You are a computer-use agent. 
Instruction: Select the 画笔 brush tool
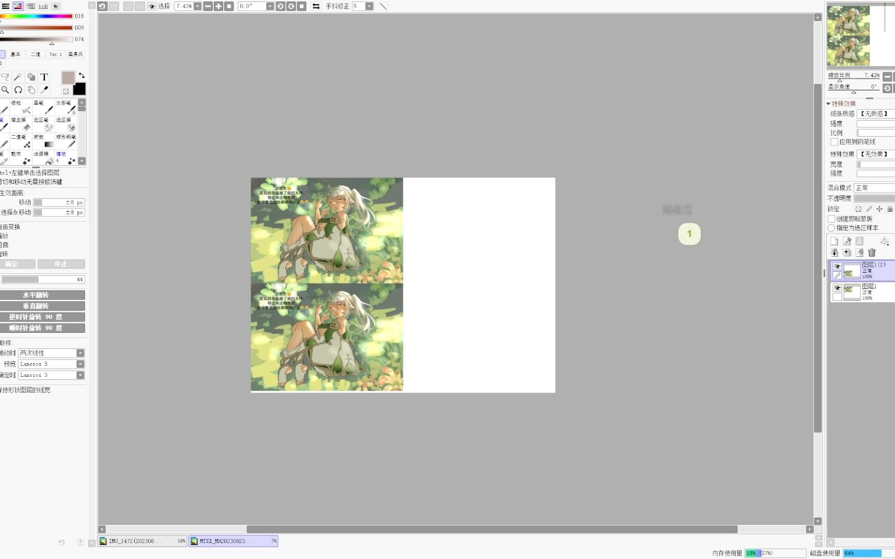(x=44, y=107)
